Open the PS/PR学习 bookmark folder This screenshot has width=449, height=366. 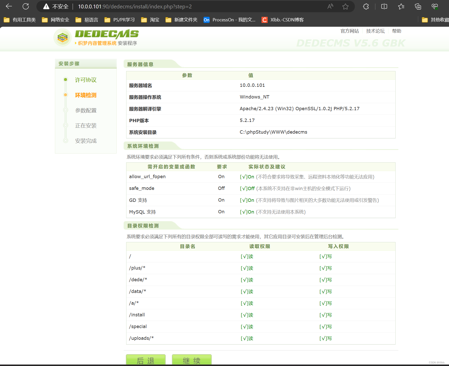coord(120,20)
